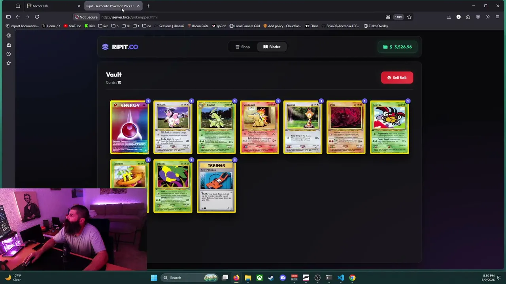Open the browser hamburger menu

click(497, 17)
